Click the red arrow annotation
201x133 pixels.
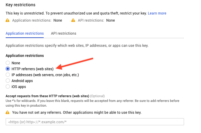[x=77, y=63]
